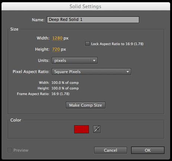Select the Height value 720
Image resolution: width=172 pixels, height=161 pixels.
(x=56, y=49)
